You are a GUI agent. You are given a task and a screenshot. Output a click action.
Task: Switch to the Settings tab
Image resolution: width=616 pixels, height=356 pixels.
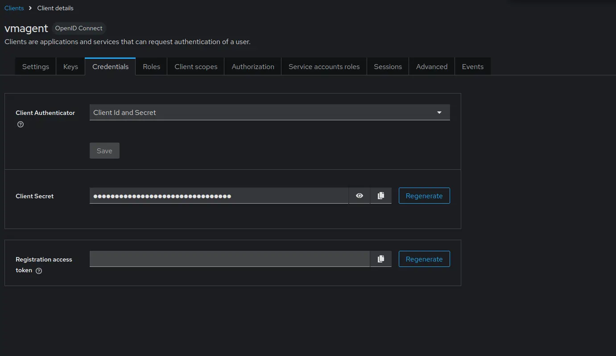click(x=36, y=66)
